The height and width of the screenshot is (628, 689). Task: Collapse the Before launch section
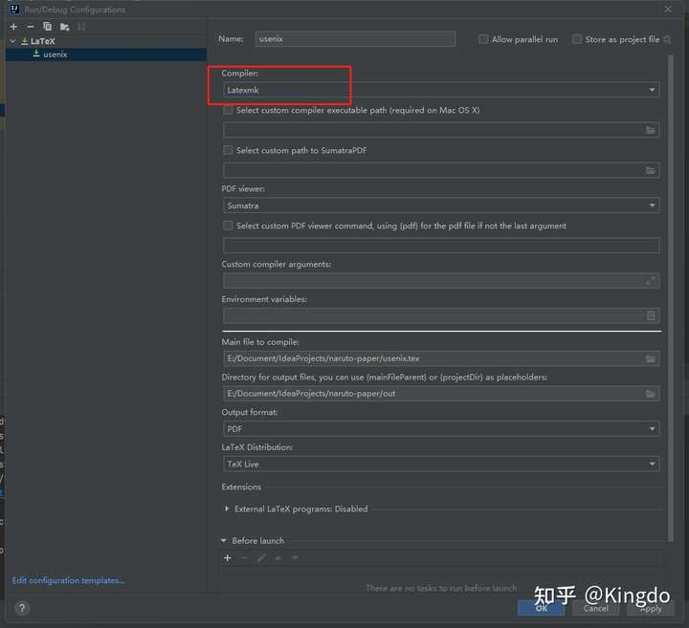coord(224,541)
